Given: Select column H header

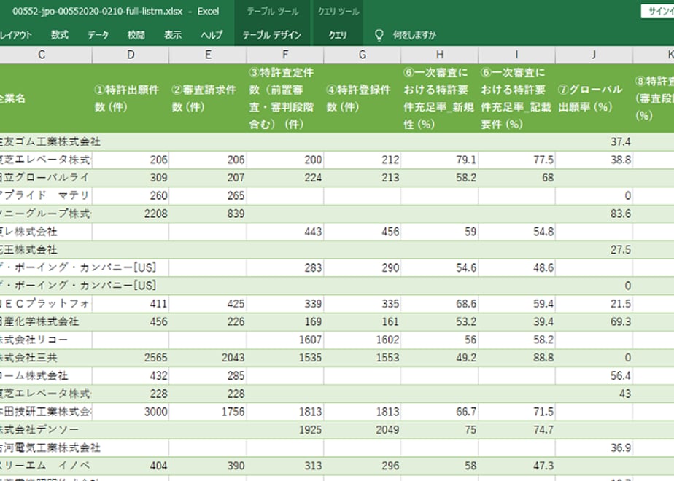Looking at the screenshot, I should [x=440, y=55].
